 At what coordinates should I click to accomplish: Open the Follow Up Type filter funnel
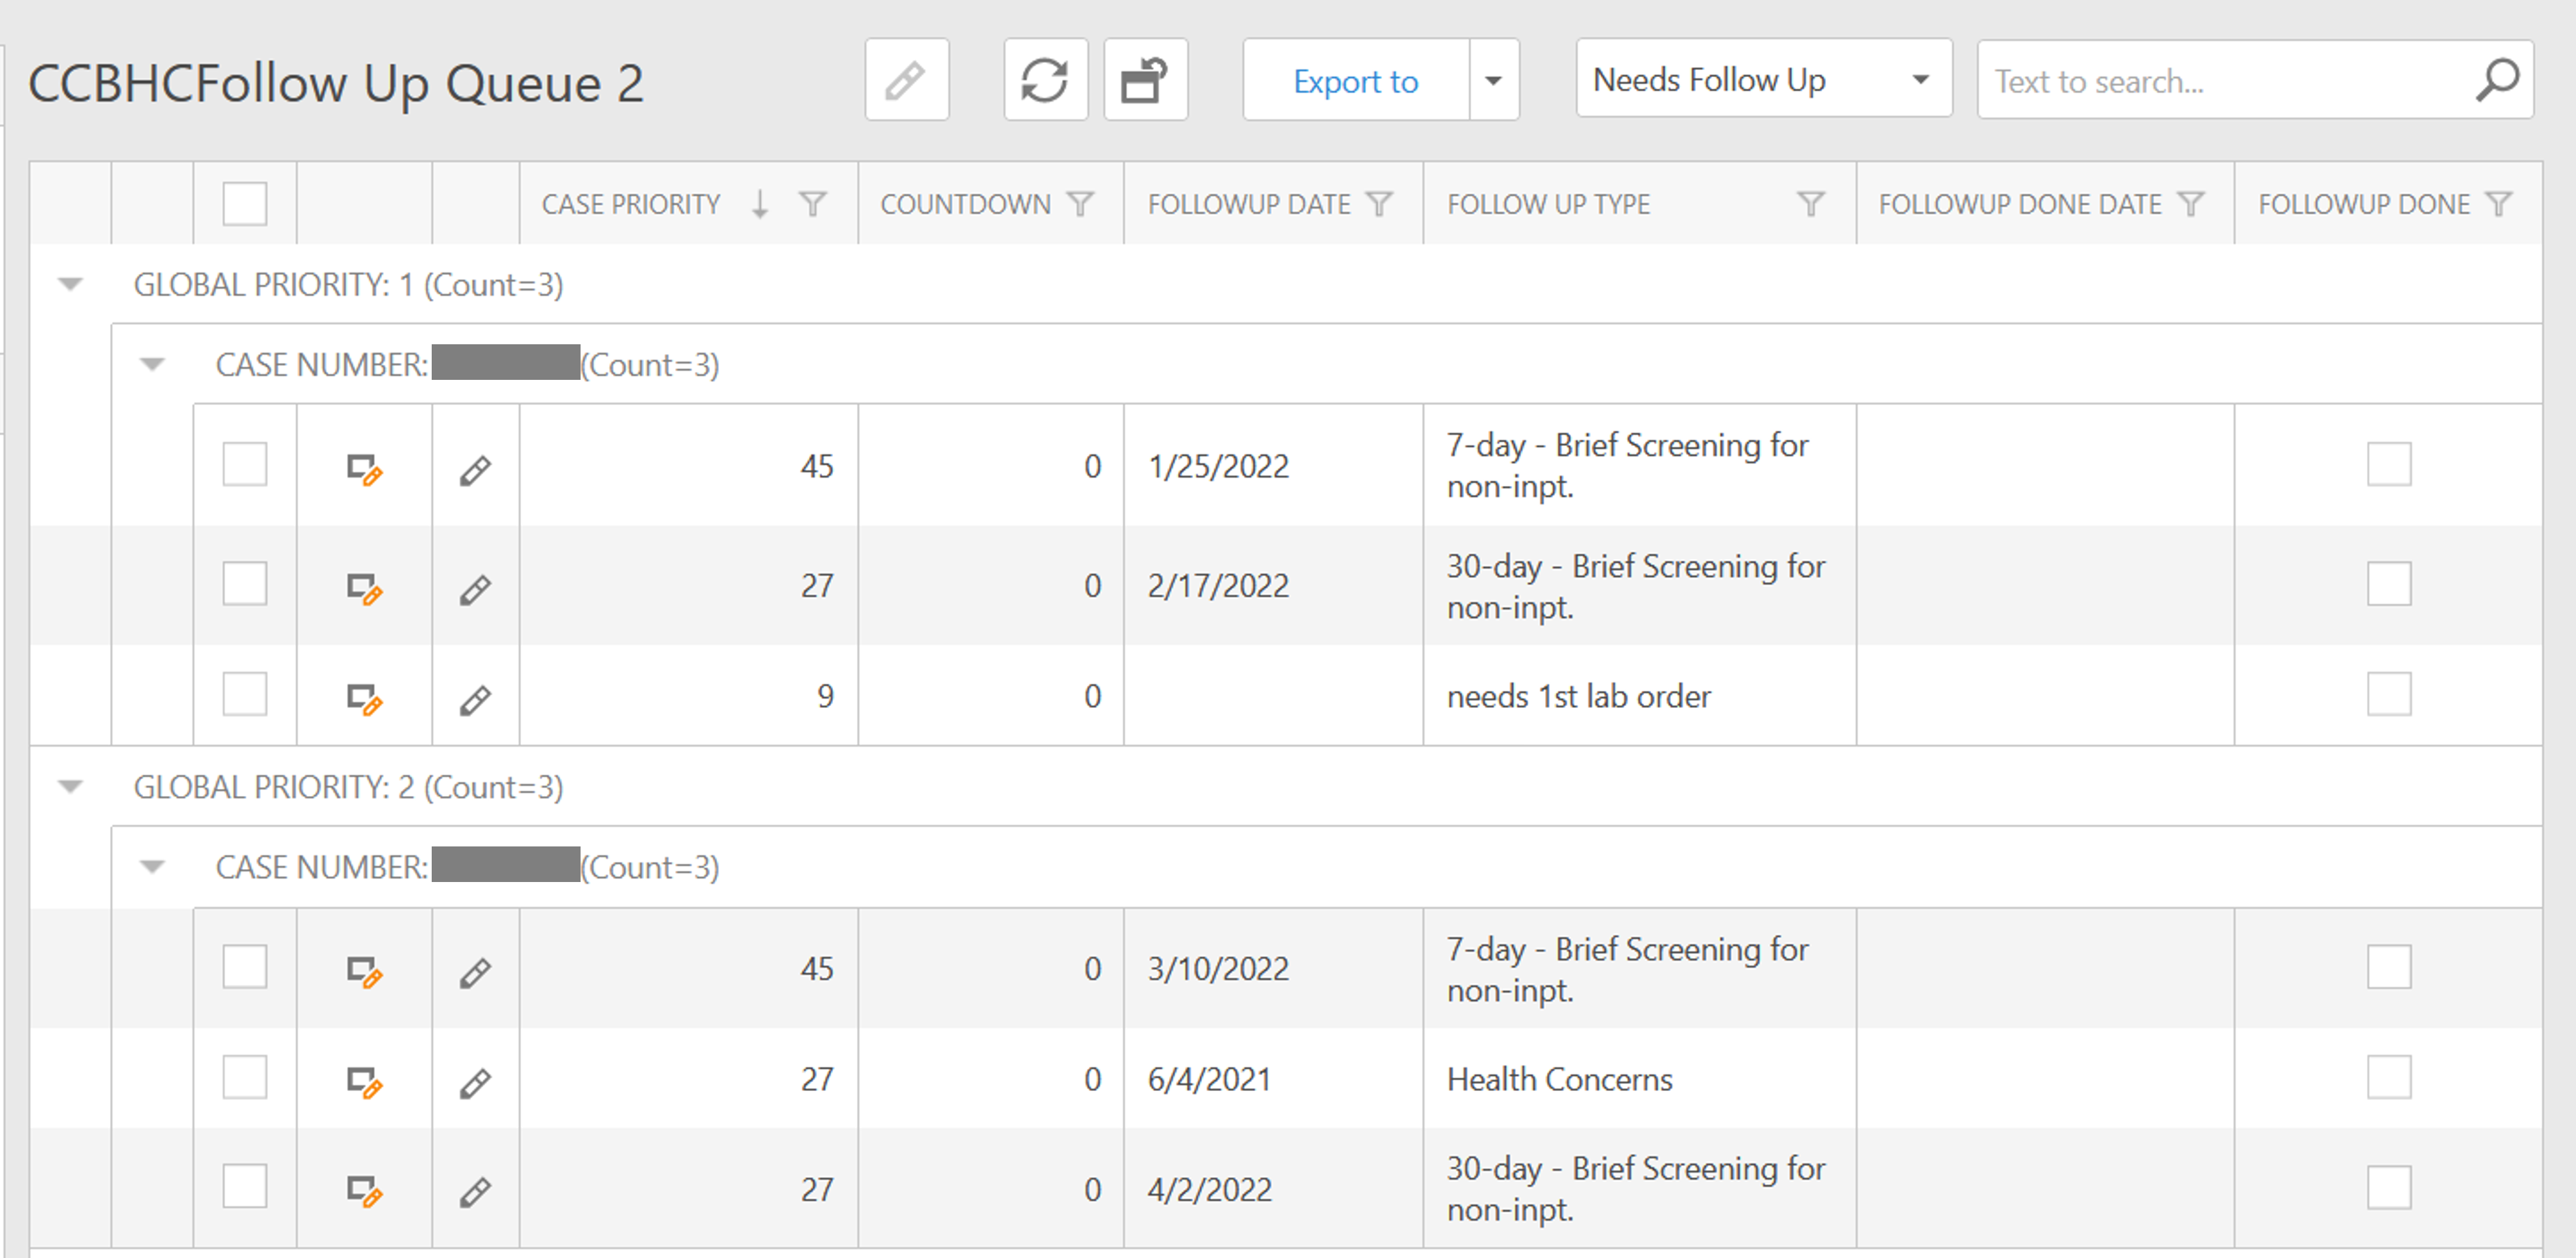click(x=1810, y=204)
